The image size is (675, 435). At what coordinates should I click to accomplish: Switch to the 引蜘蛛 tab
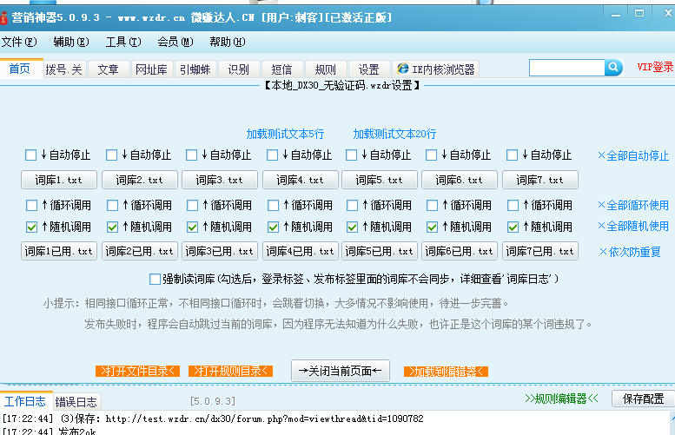click(195, 69)
